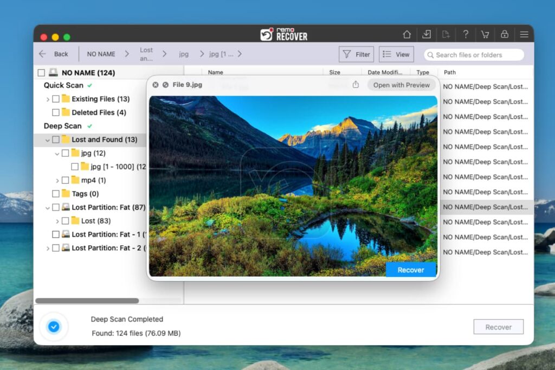Collapse Lost Partition: Fat (87)
This screenshot has height=370, width=555.
48,208
